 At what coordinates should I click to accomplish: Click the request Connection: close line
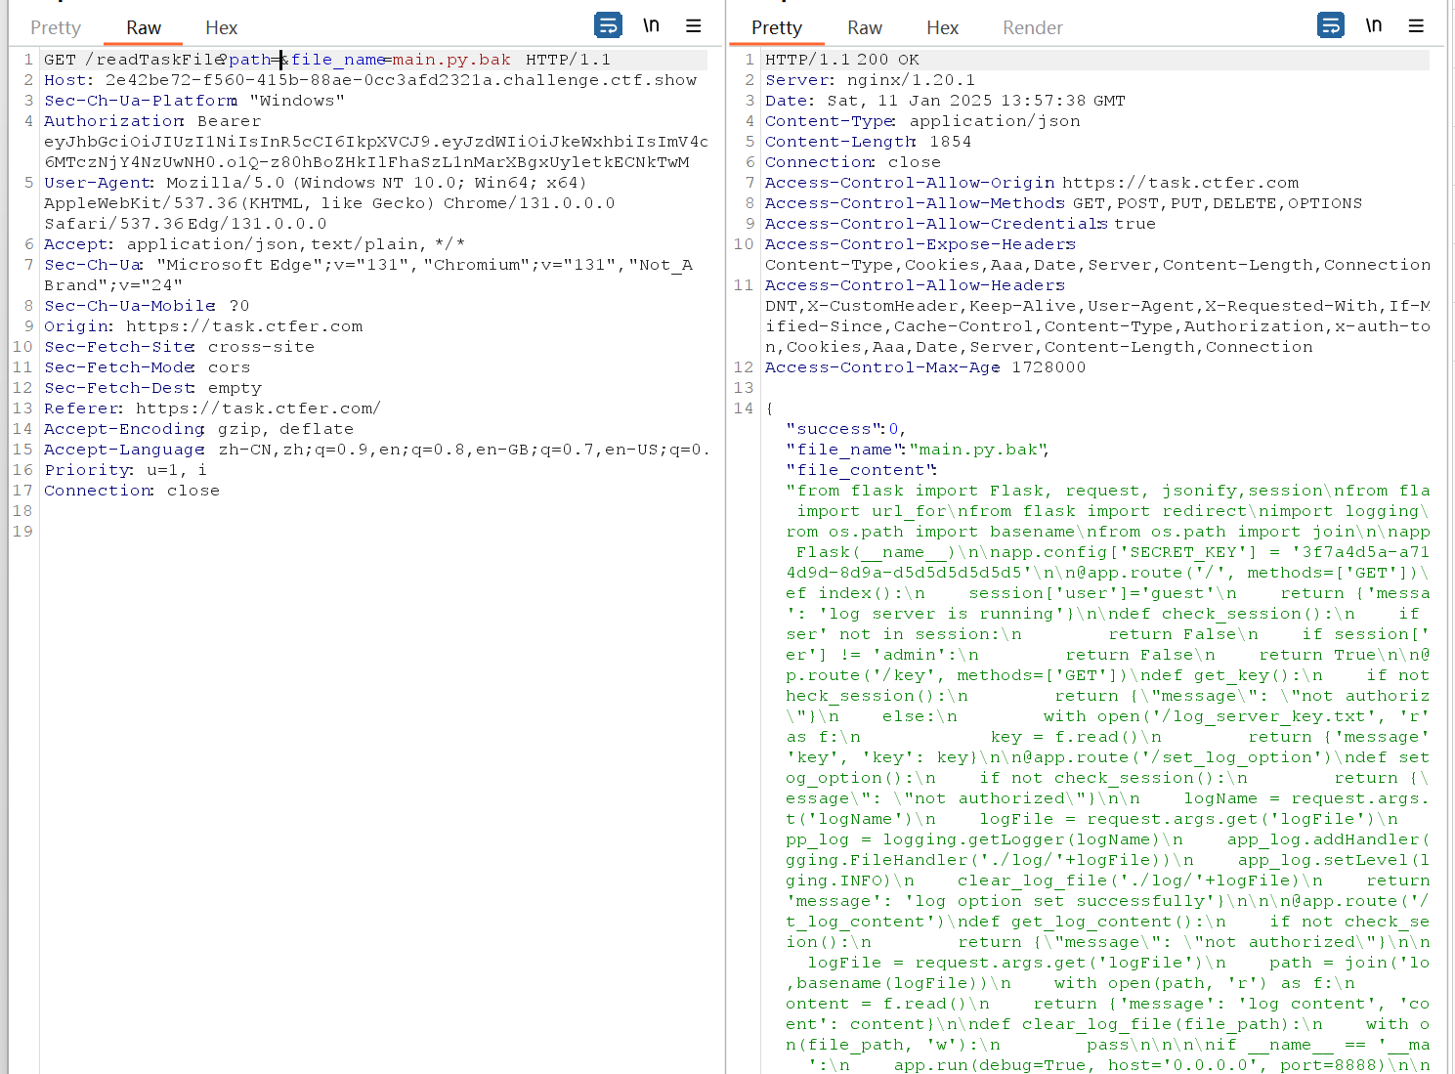coord(132,491)
